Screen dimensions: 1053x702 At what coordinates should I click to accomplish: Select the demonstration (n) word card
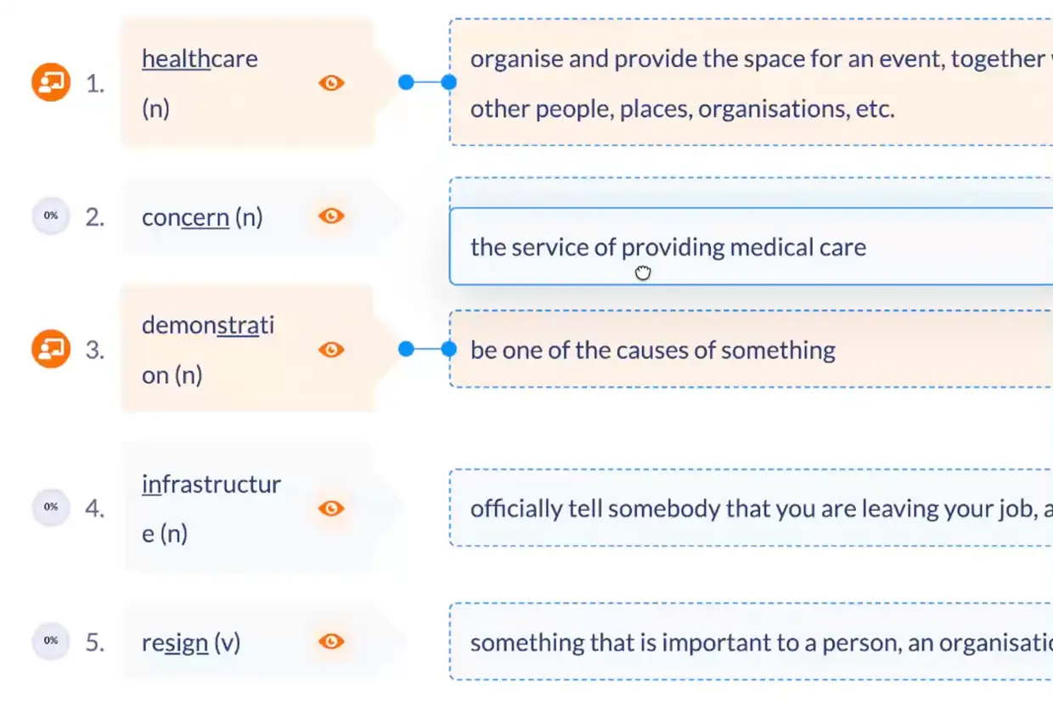[x=248, y=349]
